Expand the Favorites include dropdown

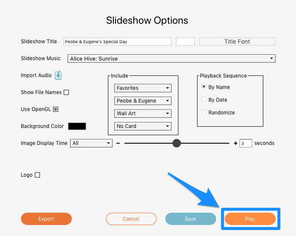click(x=143, y=88)
